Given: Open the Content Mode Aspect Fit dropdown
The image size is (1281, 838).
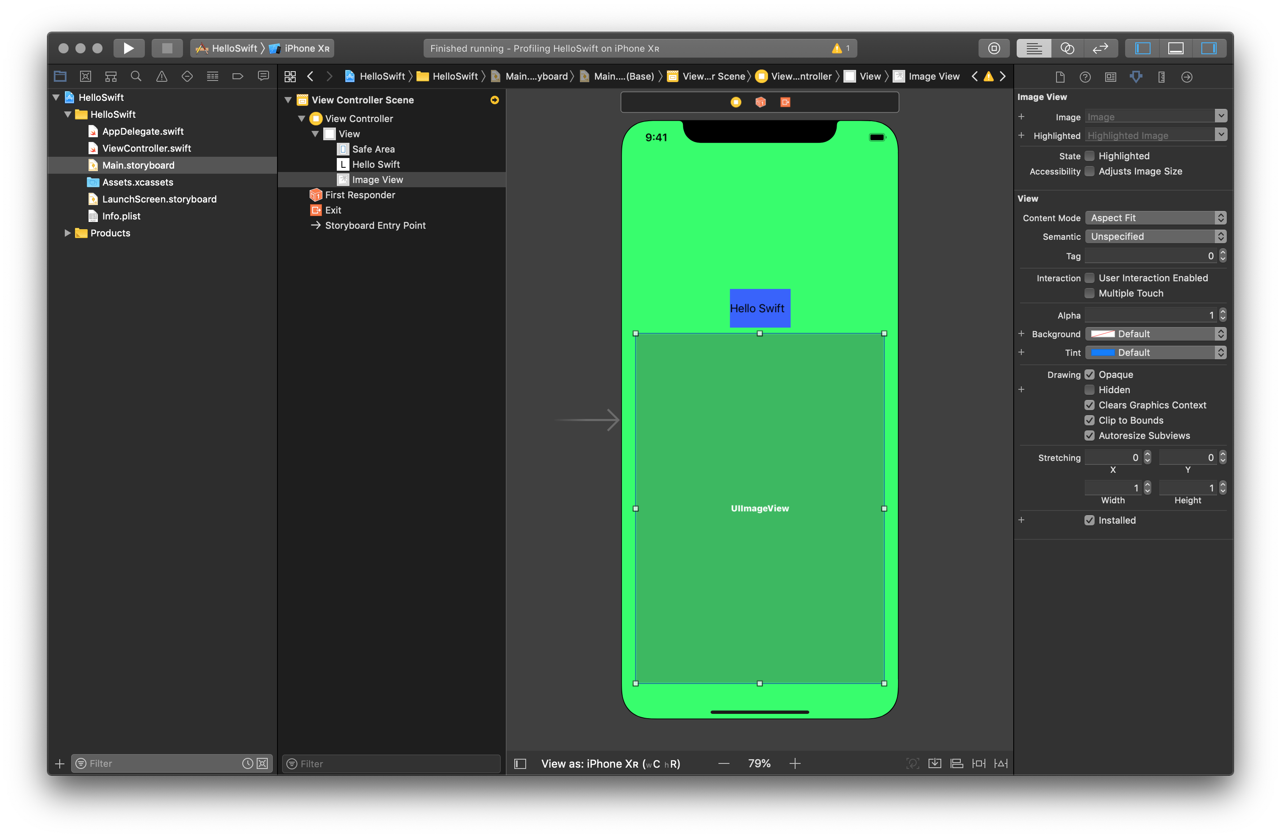Looking at the screenshot, I should (1155, 218).
